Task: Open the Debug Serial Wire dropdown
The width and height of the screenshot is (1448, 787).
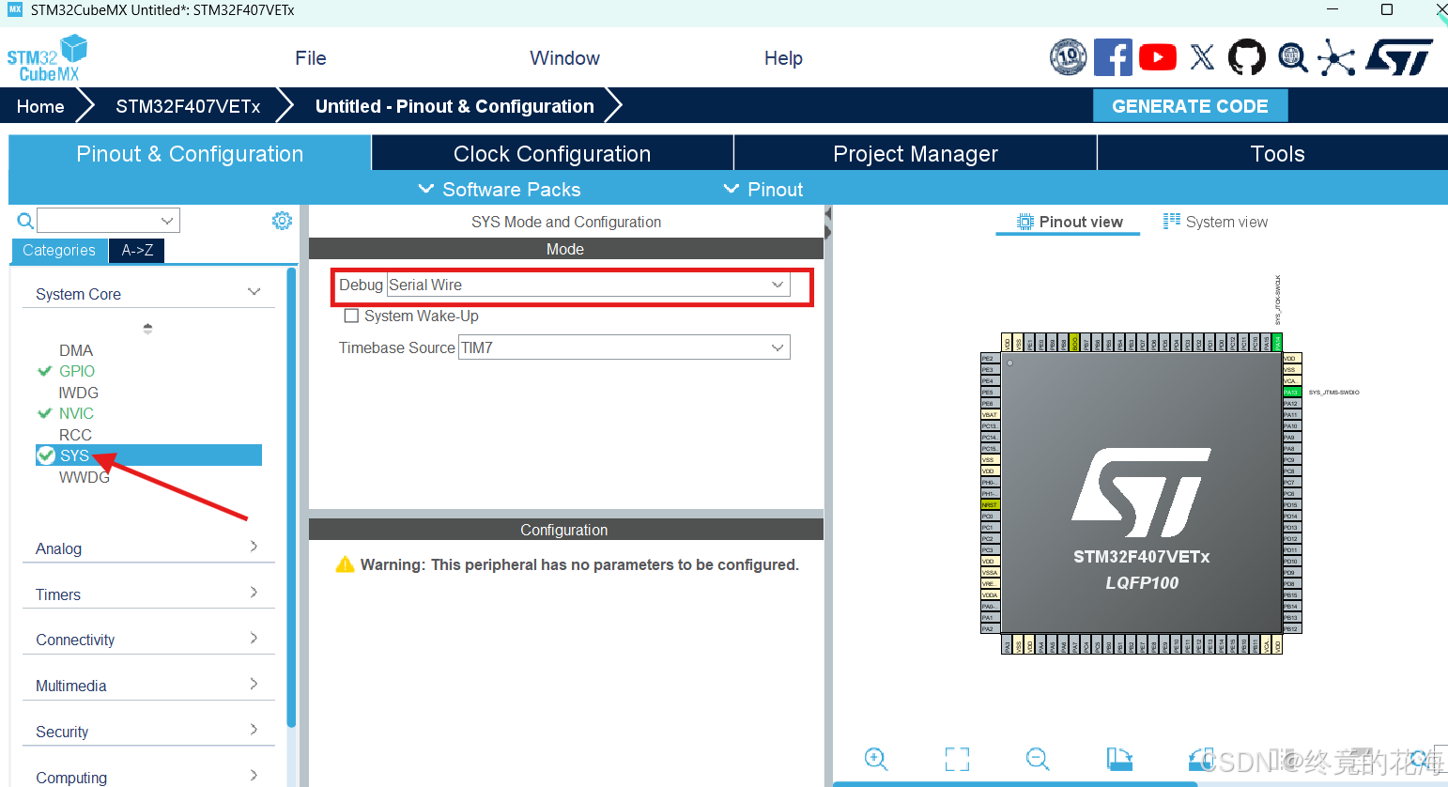Action: pyautogui.click(x=588, y=285)
